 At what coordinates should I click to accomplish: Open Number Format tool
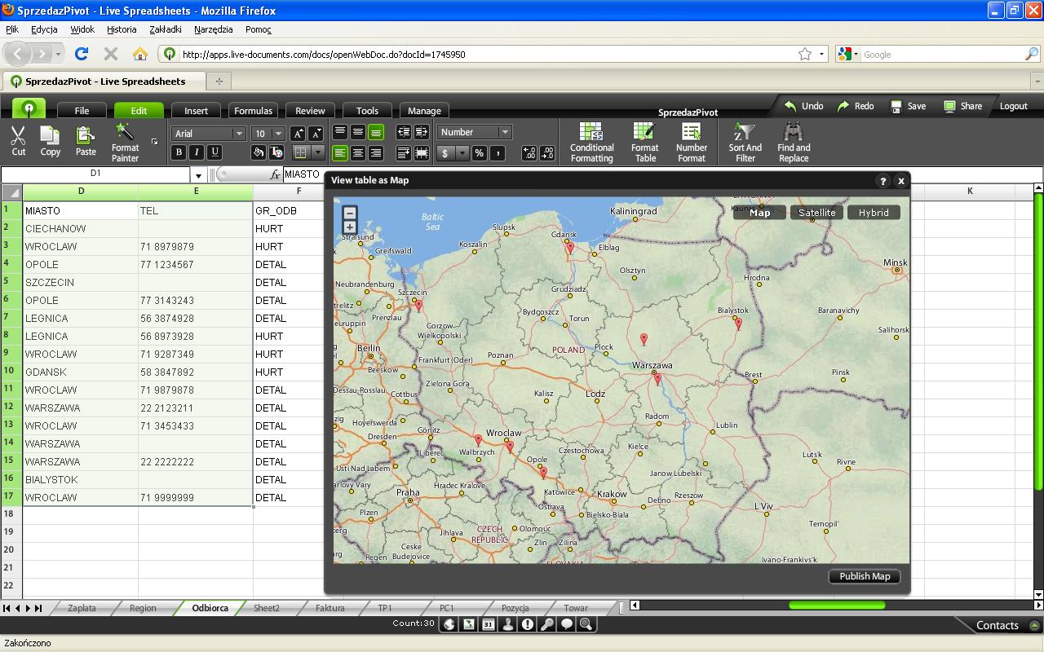[691, 142]
